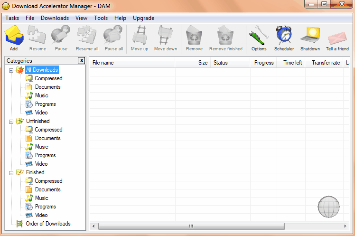Collapse the Unfinished tree node
Image resolution: width=355 pixels, height=236 pixels.
11,122
